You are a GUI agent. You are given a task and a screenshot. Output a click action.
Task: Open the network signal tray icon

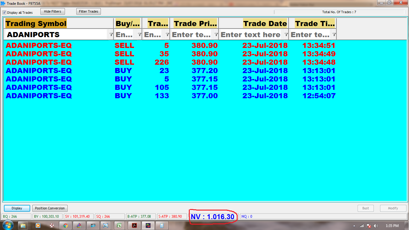click(362, 226)
